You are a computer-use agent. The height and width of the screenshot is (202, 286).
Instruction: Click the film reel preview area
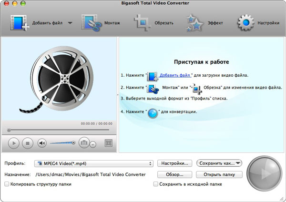pyautogui.click(x=59, y=79)
